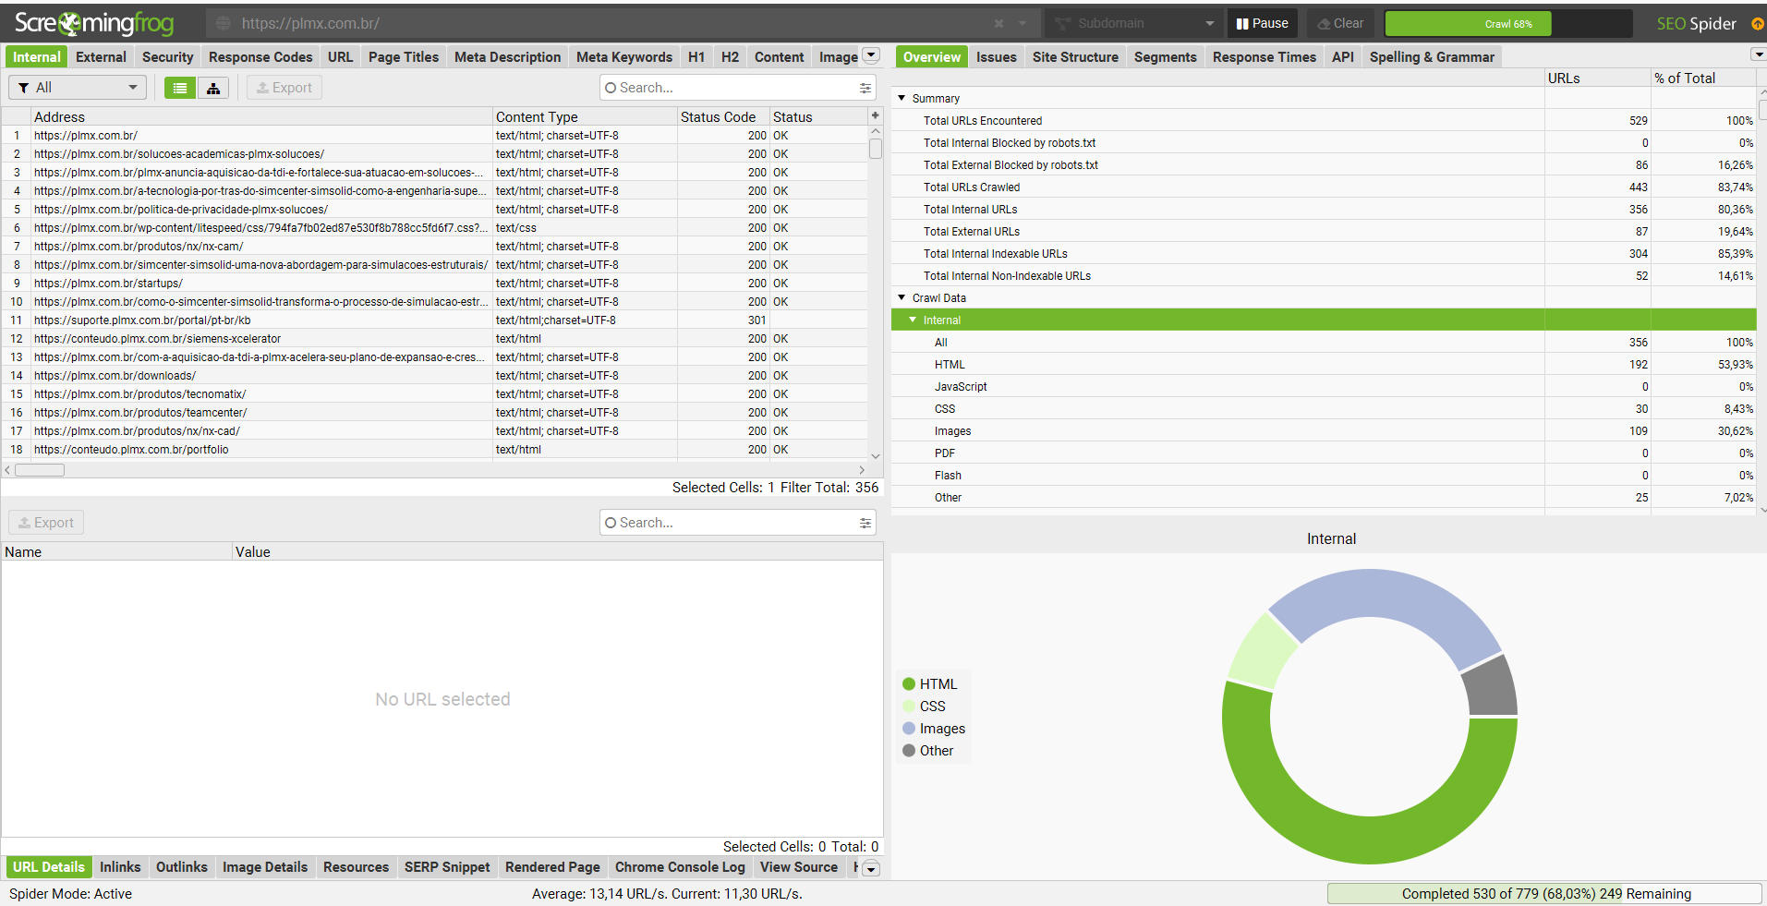Open Spelling & Grammar tab
The height and width of the screenshot is (906, 1767).
[x=1432, y=57]
